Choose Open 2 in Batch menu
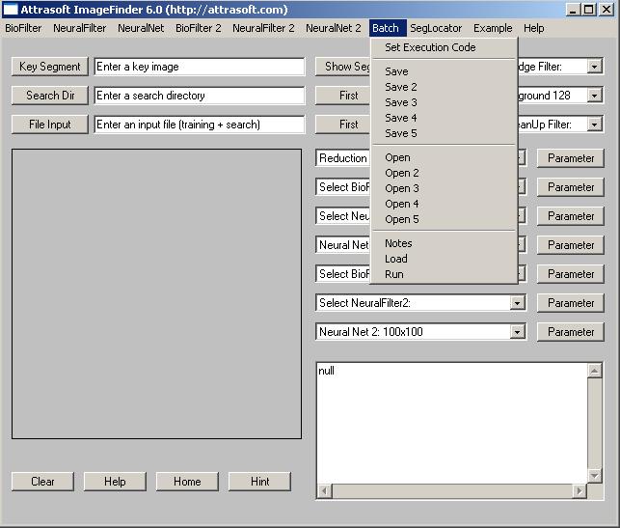The height and width of the screenshot is (528, 620). click(402, 173)
